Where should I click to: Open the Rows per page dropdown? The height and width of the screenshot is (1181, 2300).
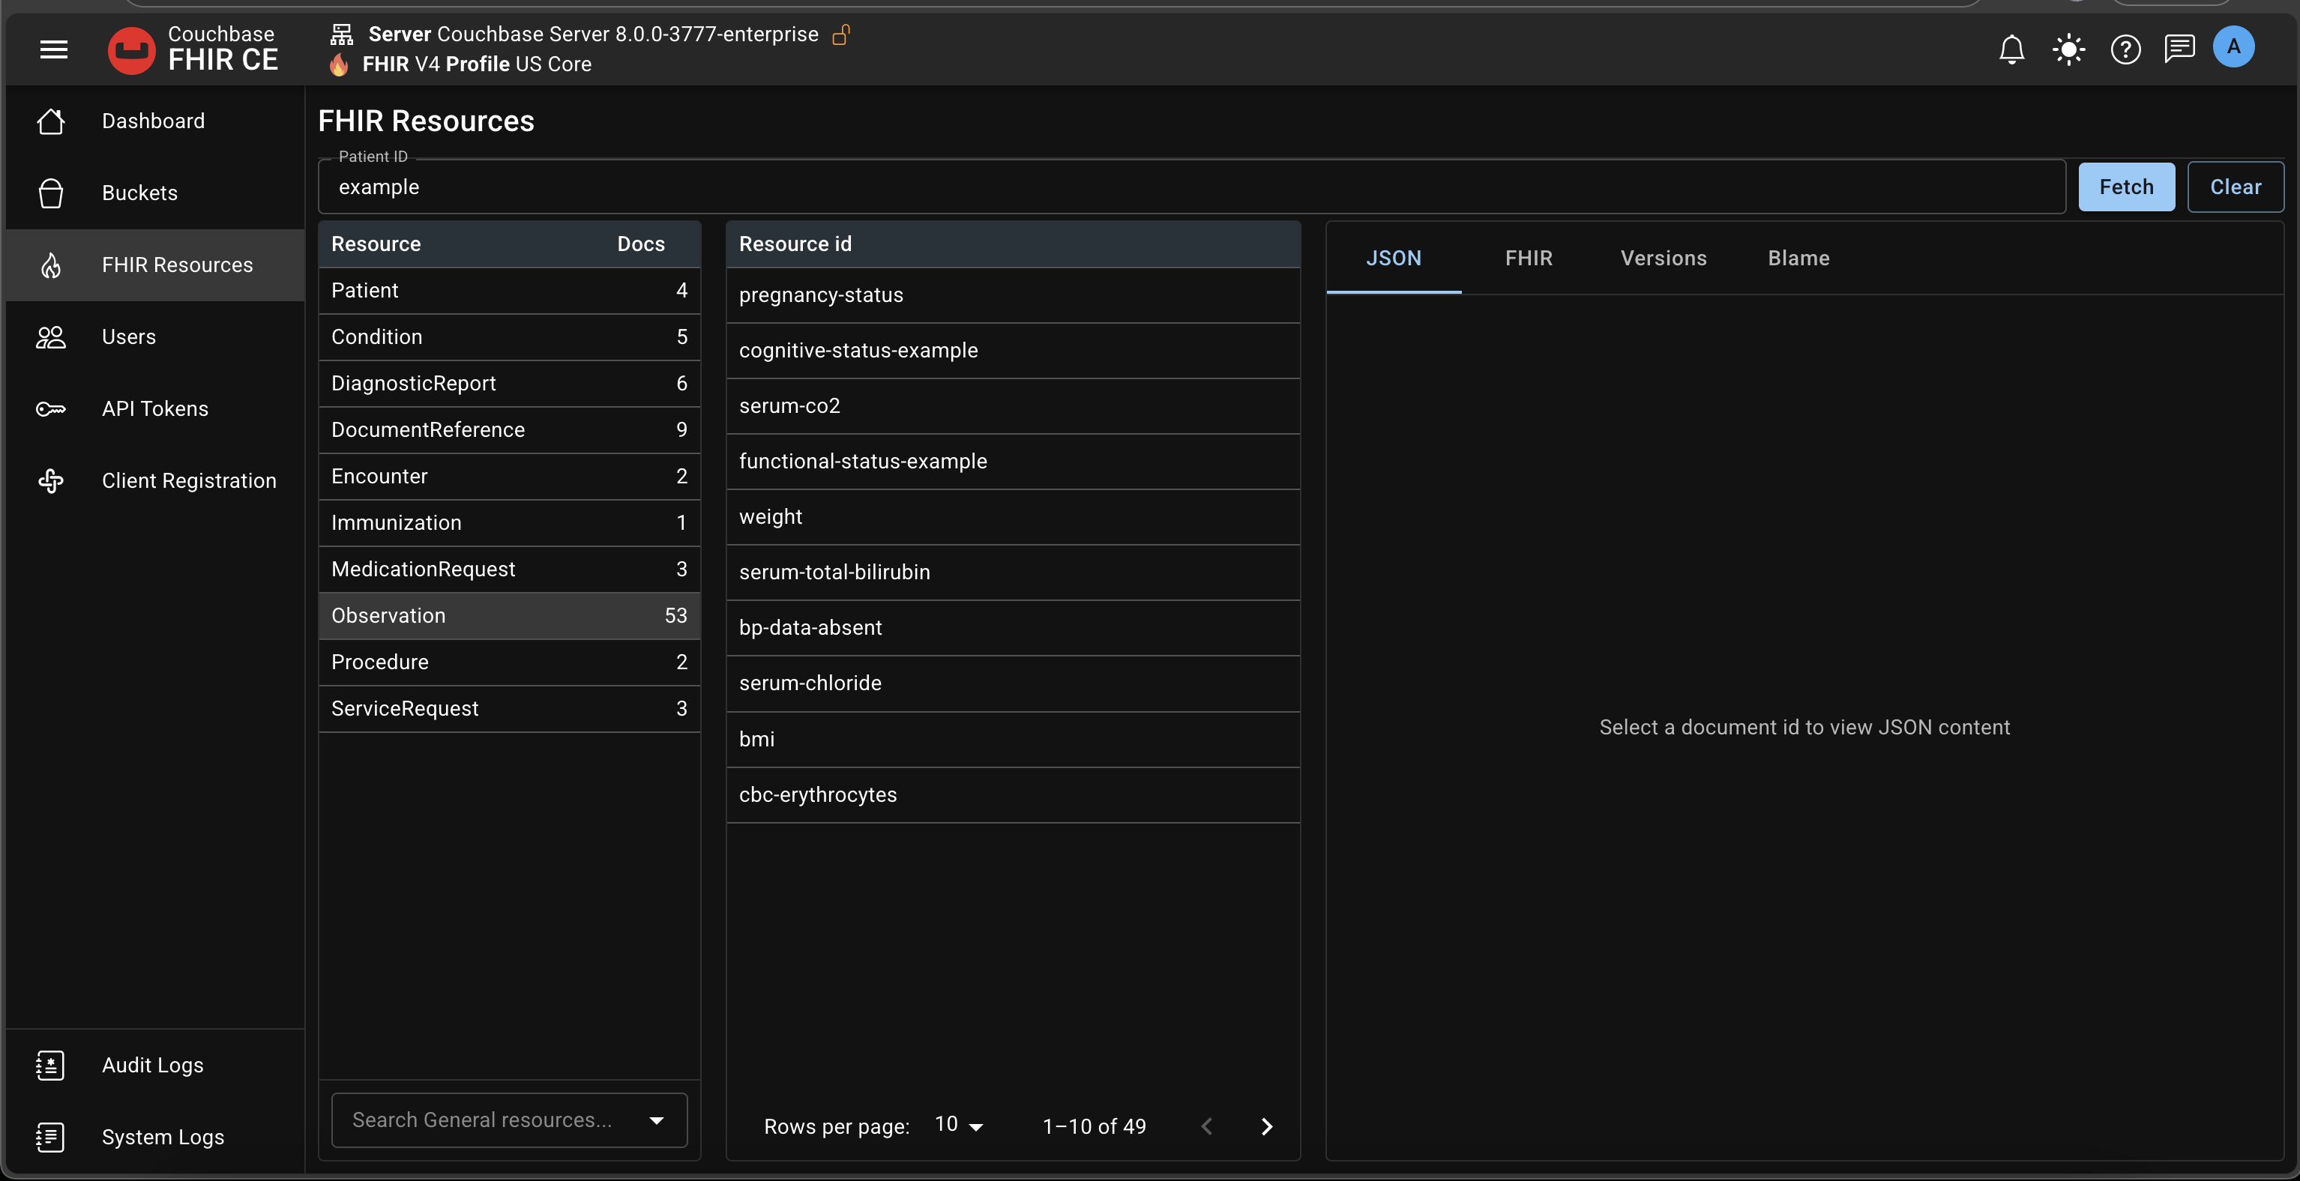(958, 1126)
